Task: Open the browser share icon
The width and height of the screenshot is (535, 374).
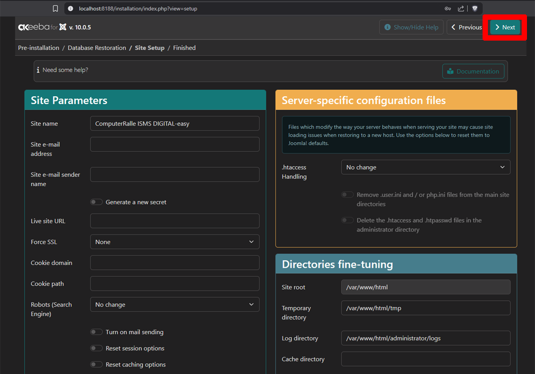Action: tap(461, 9)
